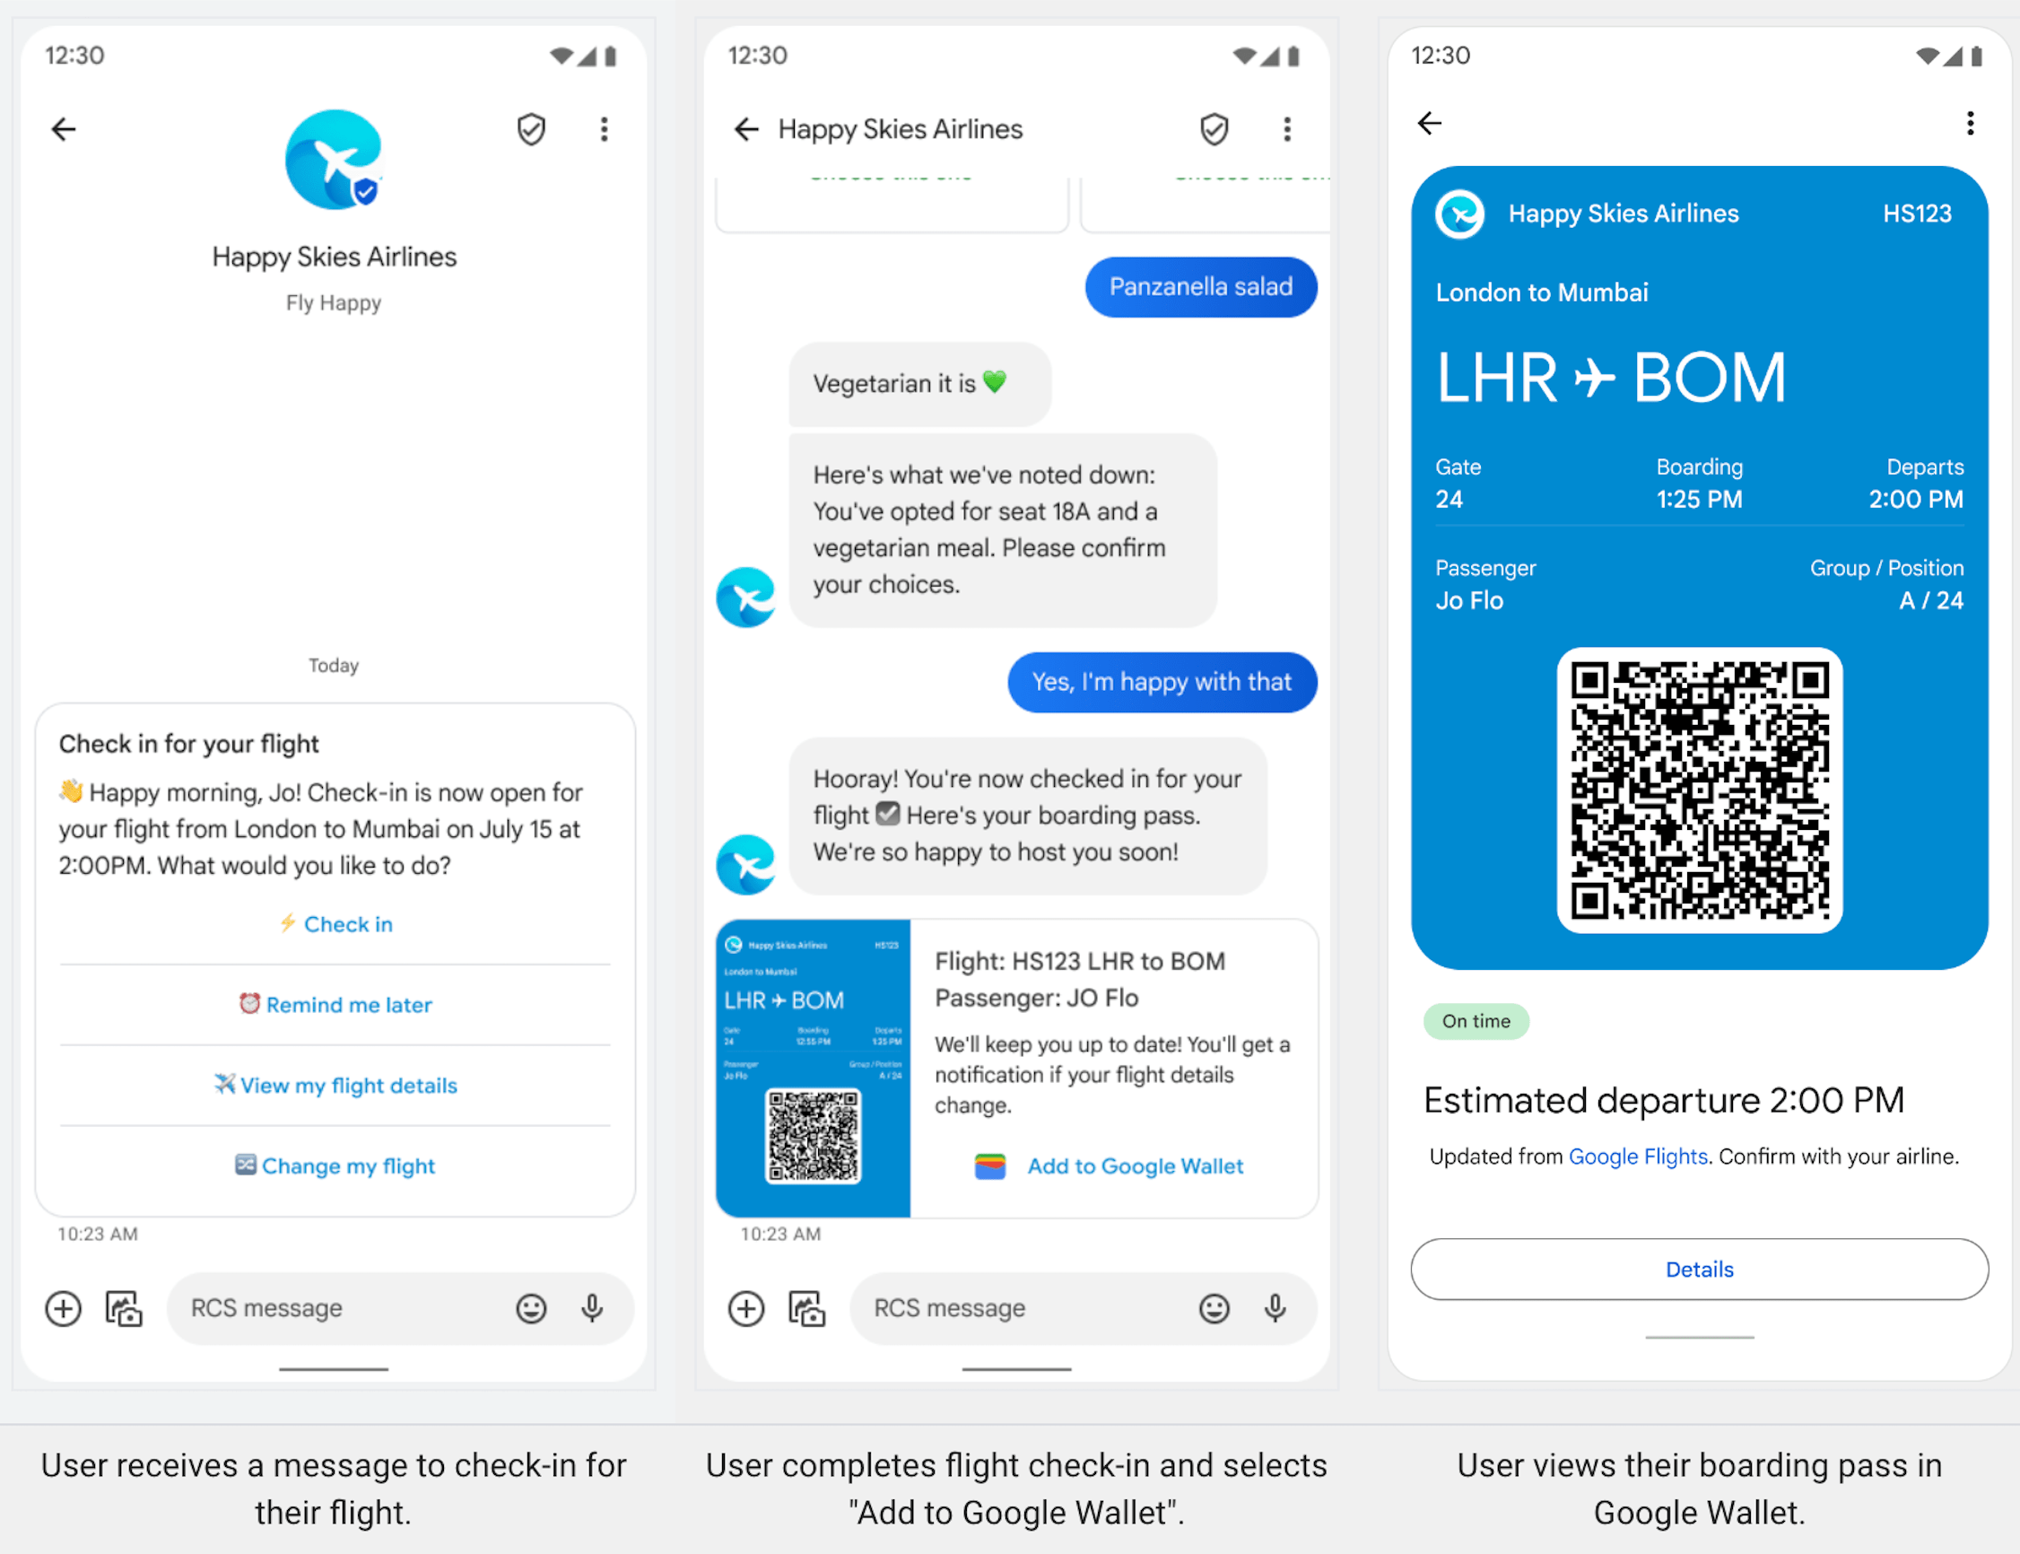Select the shield verification icon
The height and width of the screenshot is (1554, 2020).
coord(532,127)
